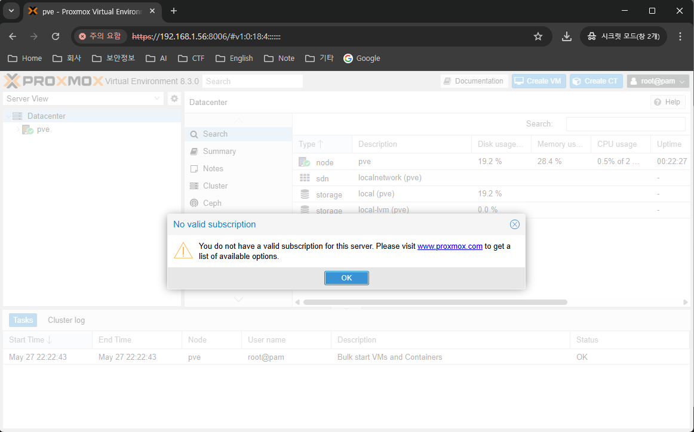Close the pve Proxmox browser tab
Image resolution: width=694 pixels, height=432 pixels.
coord(152,11)
